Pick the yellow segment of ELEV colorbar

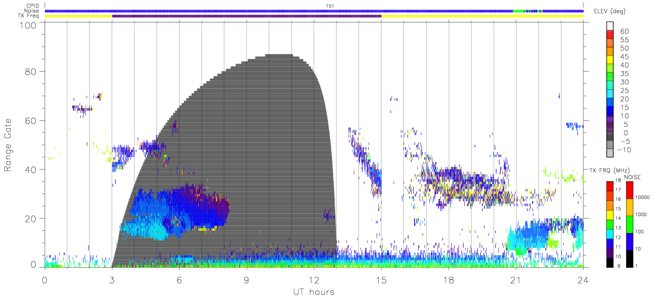(x=610, y=59)
